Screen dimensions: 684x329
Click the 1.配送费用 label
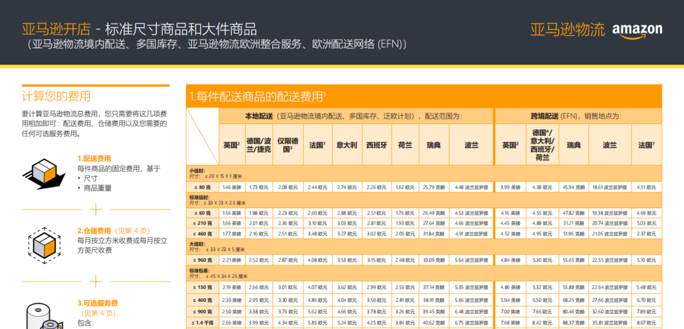pyautogui.click(x=94, y=159)
